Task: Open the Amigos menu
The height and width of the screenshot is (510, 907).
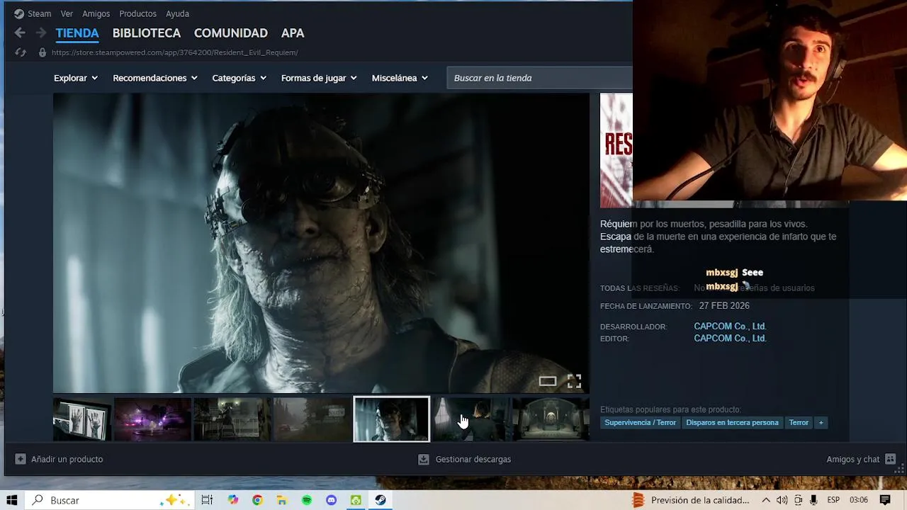Action: pos(96,13)
